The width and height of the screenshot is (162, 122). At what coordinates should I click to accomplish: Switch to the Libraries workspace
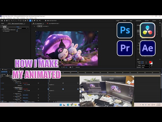pyautogui.click(x=154, y=21)
